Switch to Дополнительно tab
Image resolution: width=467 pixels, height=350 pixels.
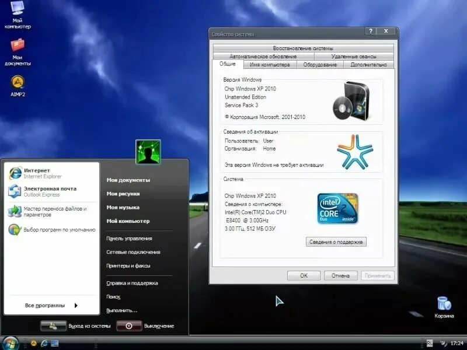coord(369,65)
